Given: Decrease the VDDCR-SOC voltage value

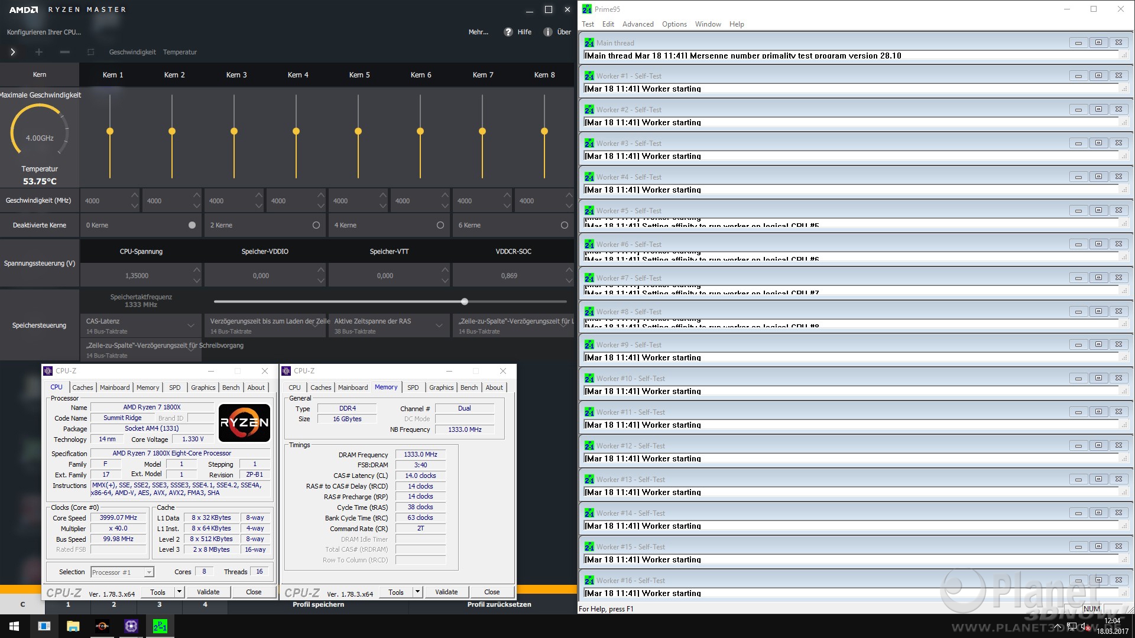Looking at the screenshot, I should point(569,281).
